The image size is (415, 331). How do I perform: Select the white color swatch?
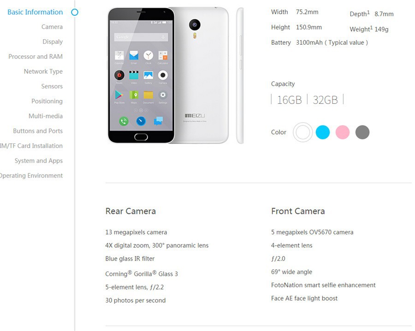click(302, 132)
